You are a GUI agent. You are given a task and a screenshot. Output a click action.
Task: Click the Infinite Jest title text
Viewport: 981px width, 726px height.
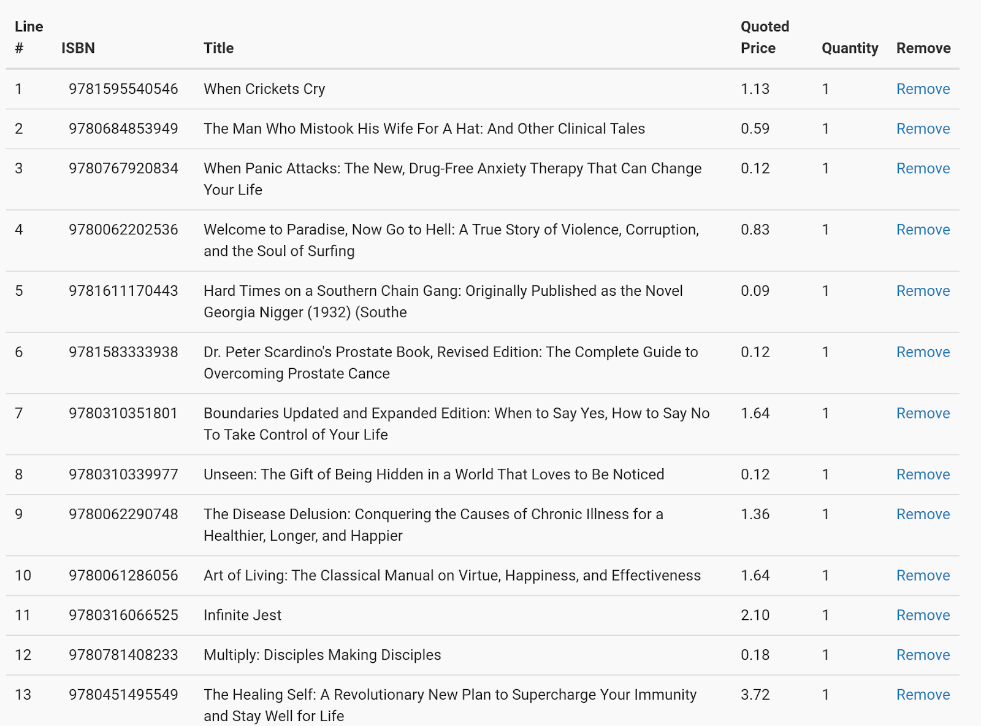pyautogui.click(x=242, y=616)
